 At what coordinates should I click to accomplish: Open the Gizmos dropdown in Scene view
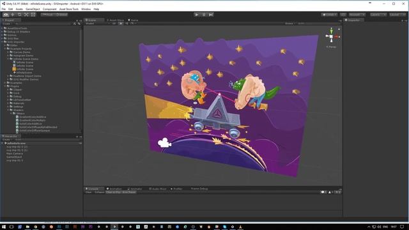pyautogui.click(x=289, y=24)
